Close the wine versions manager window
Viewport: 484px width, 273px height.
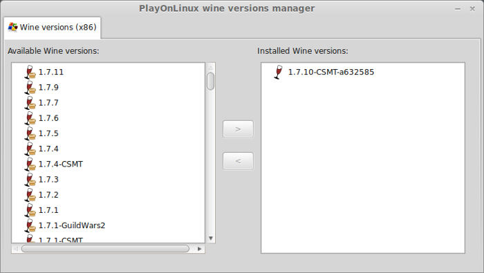pos(472,8)
